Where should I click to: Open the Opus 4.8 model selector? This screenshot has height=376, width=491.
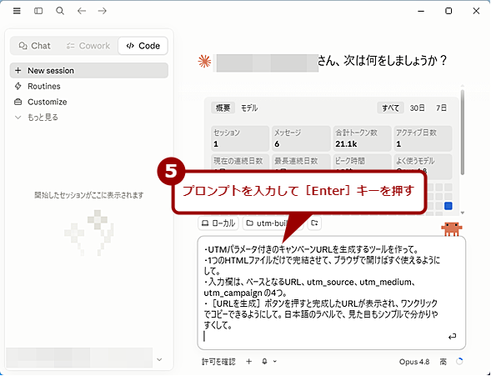click(x=414, y=362)
